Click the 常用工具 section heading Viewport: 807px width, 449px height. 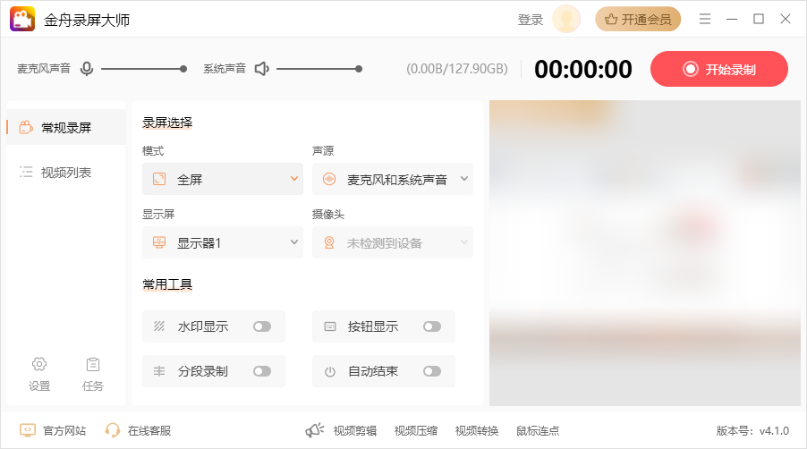pos(167,284)
